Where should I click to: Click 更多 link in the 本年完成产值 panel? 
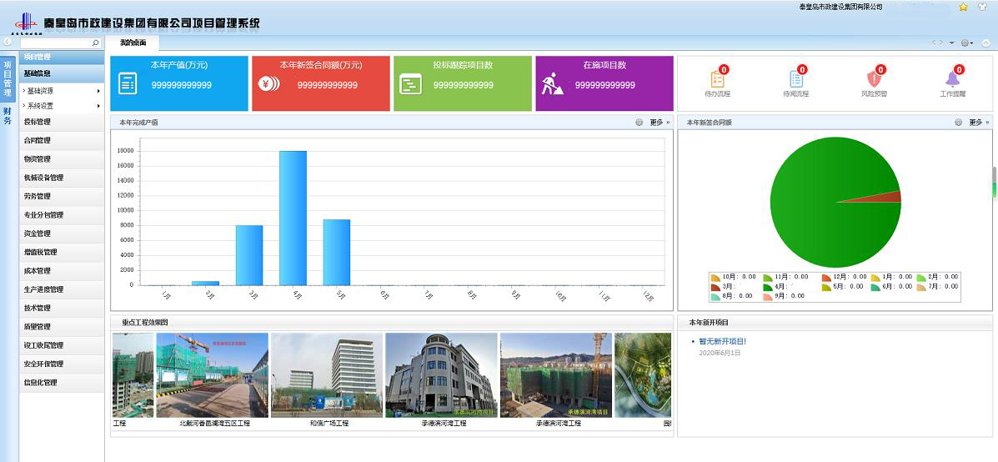click(x=657, y=123)
